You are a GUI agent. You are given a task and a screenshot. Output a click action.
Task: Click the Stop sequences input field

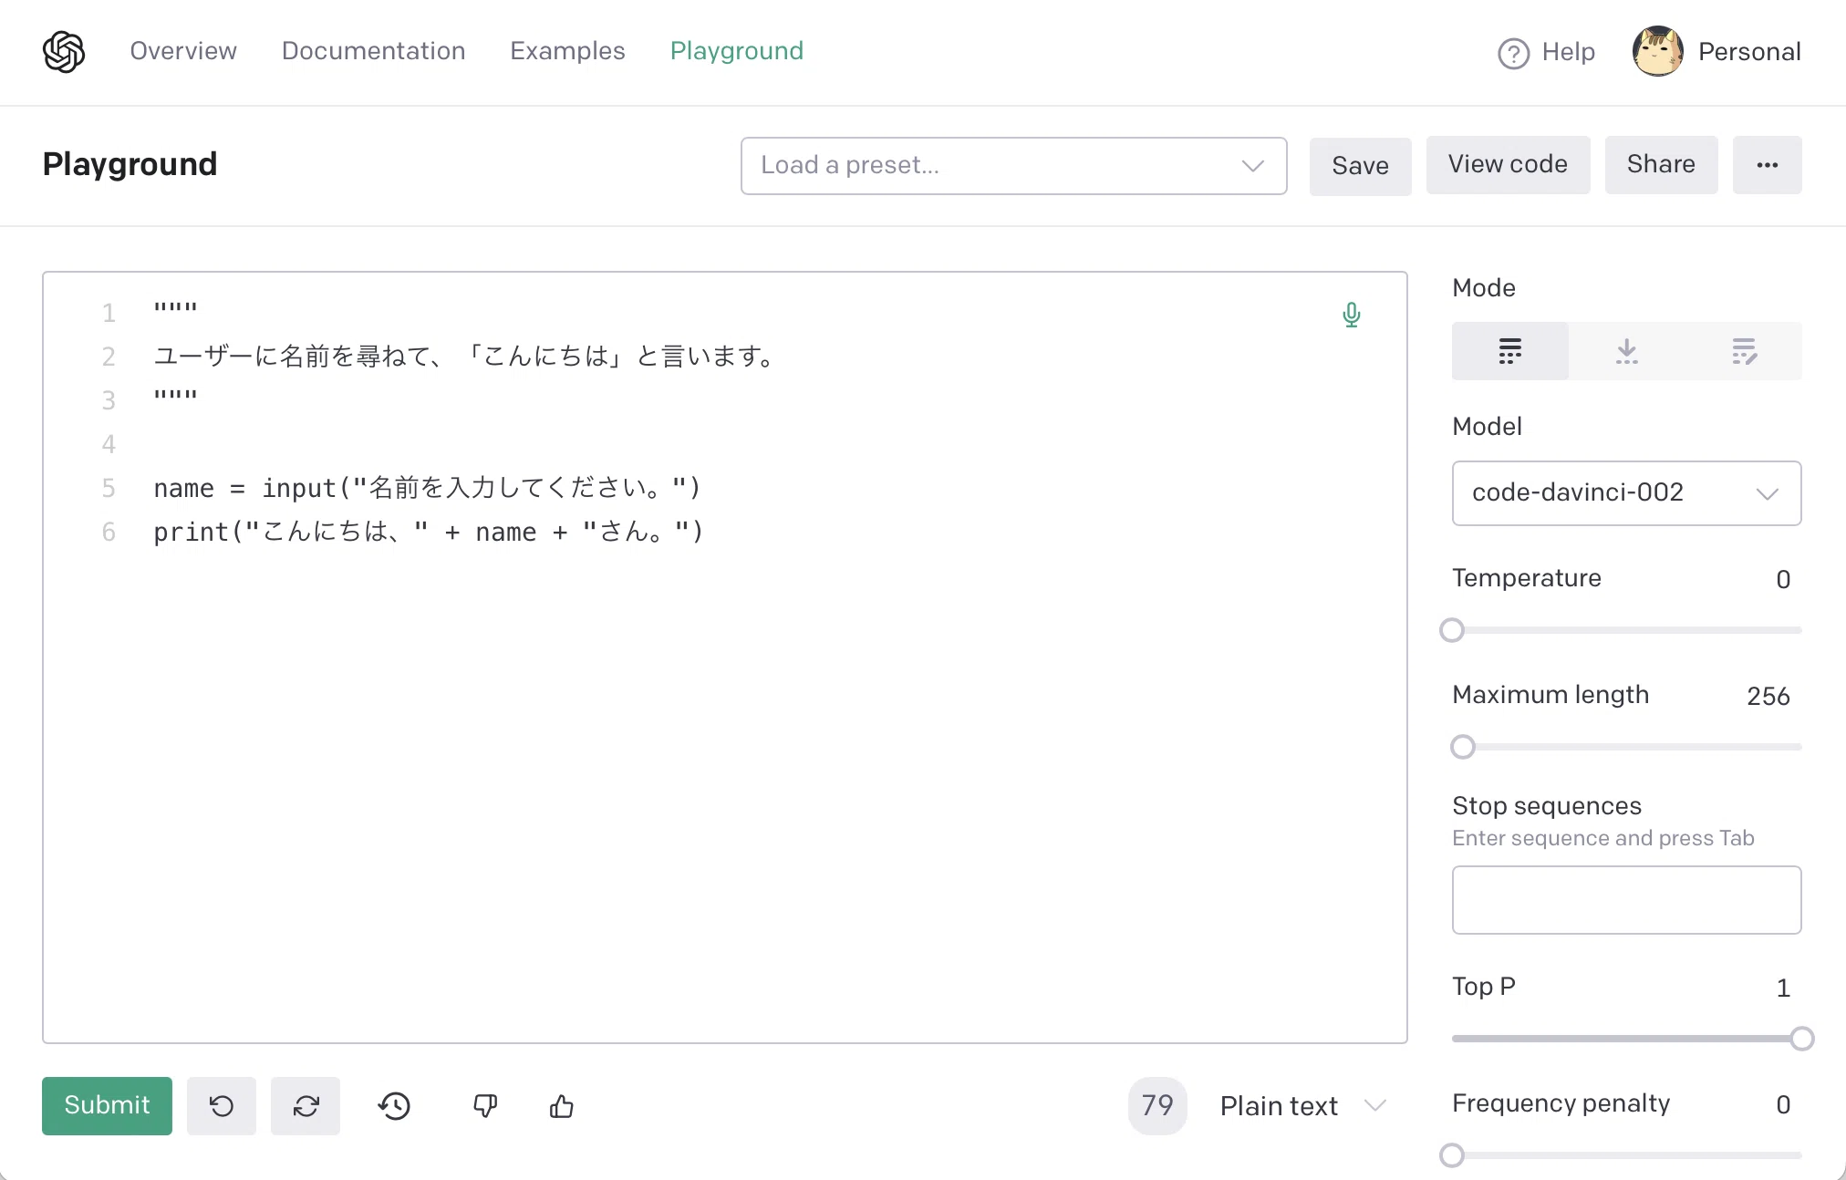pos(1627,900)
